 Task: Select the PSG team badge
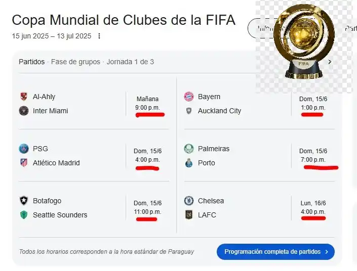(x=24, y=149)
